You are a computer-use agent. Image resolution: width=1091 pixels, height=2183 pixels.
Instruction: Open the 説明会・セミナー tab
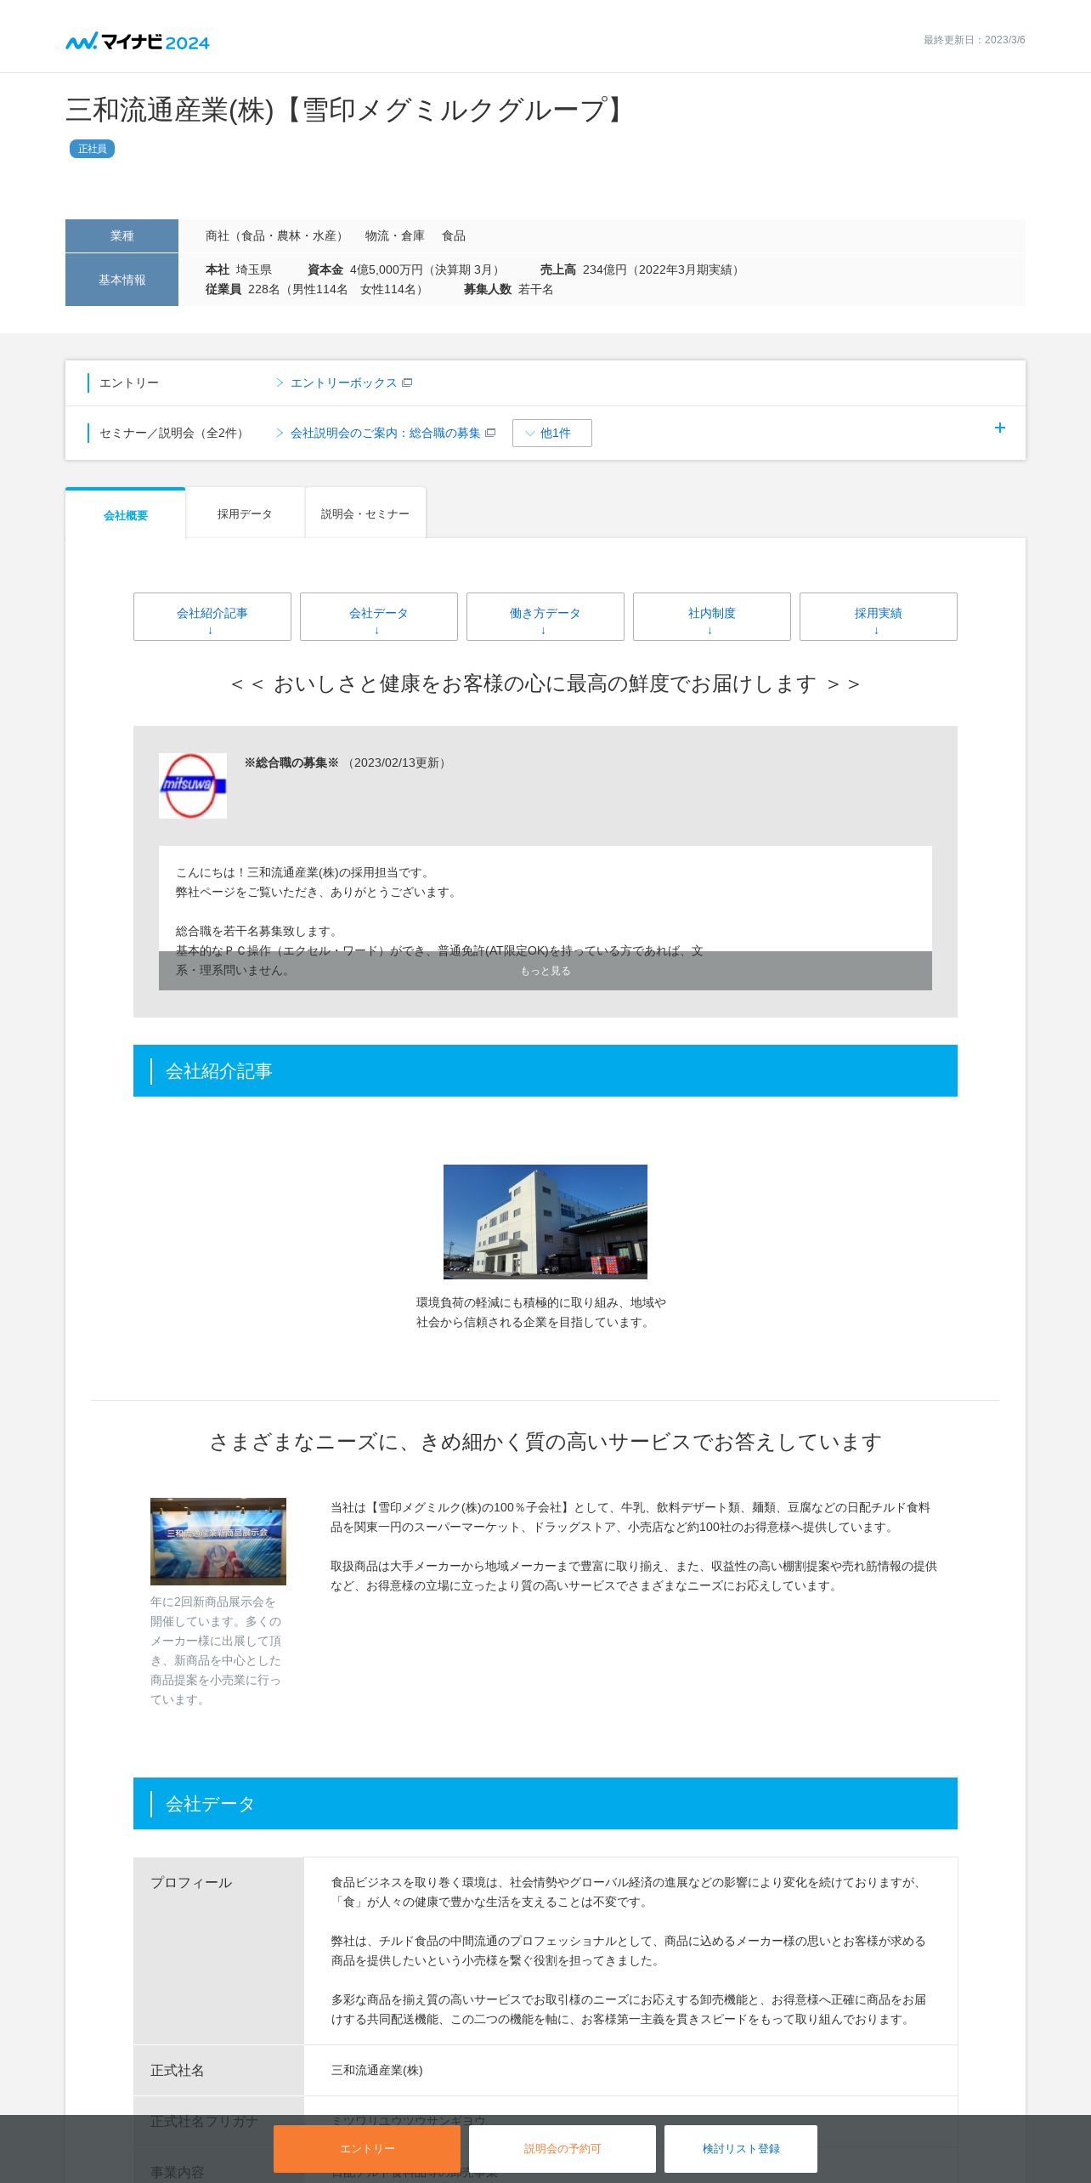tap(365, 514)
